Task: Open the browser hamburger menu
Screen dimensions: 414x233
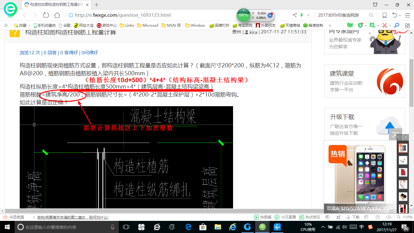Action: coord(407,15)
